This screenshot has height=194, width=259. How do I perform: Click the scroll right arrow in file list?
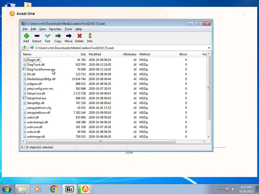[204, 141]
